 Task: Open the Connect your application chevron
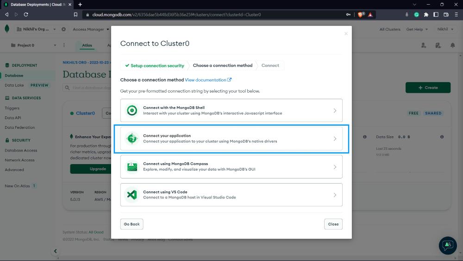[335, 139]
